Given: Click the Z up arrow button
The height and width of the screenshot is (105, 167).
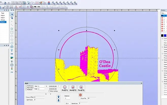Looking at the screenshot, I should tap(59, 96).
